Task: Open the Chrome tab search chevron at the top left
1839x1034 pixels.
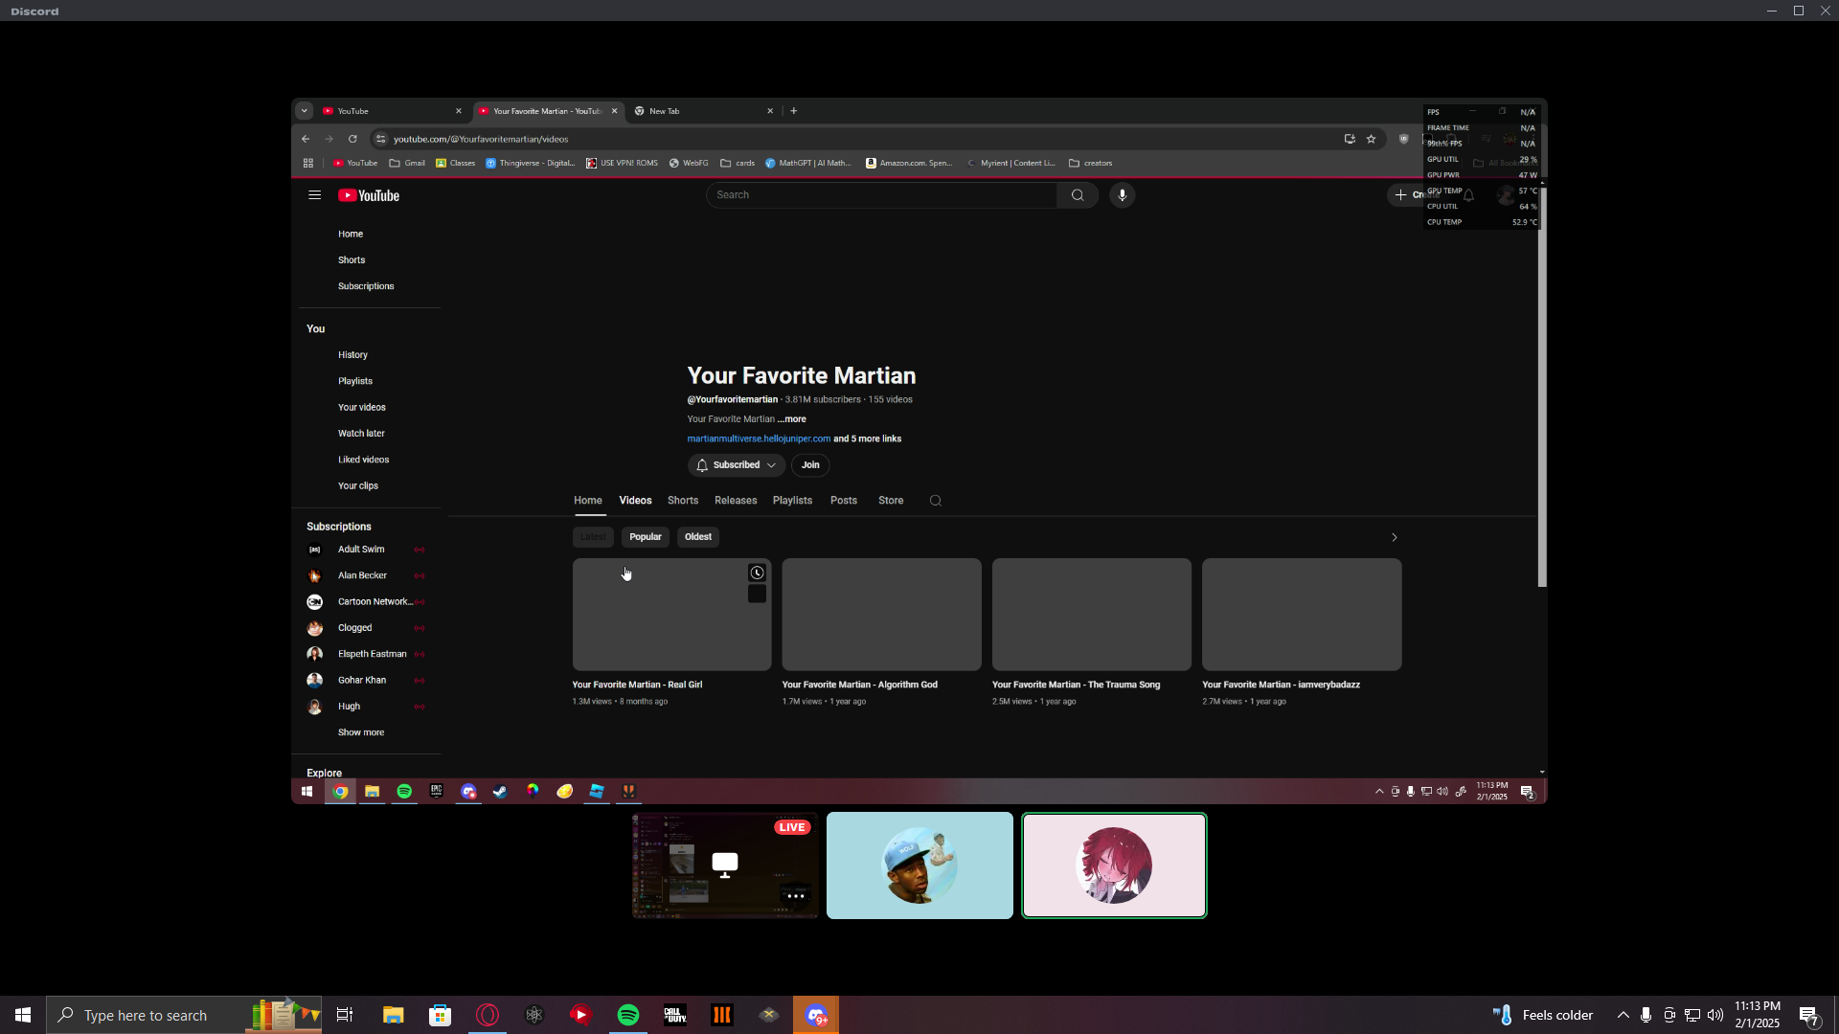Action: click(304, 111)
